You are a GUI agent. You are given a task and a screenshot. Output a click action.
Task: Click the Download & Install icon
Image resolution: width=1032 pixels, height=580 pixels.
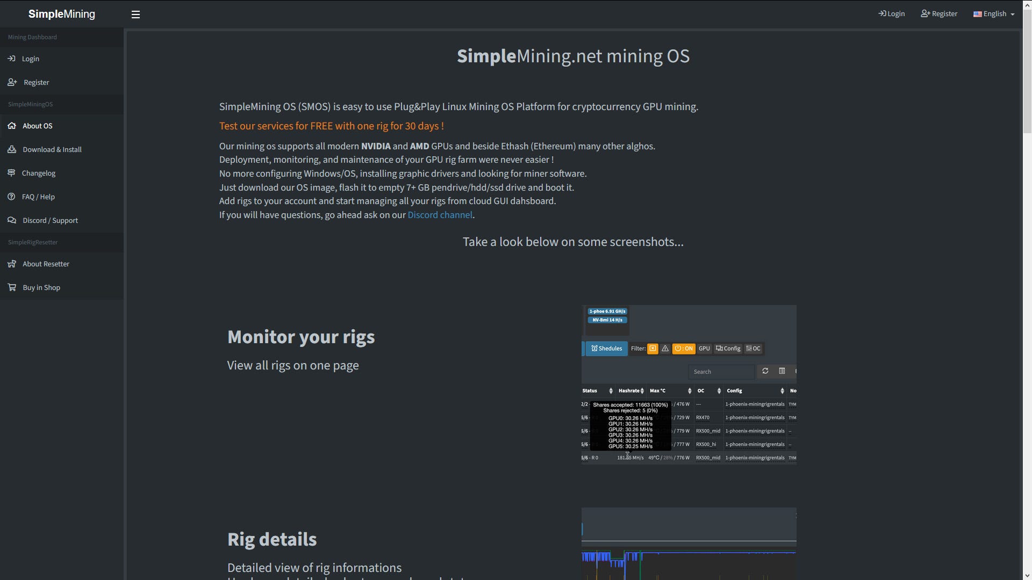click(x=12, y=149)
